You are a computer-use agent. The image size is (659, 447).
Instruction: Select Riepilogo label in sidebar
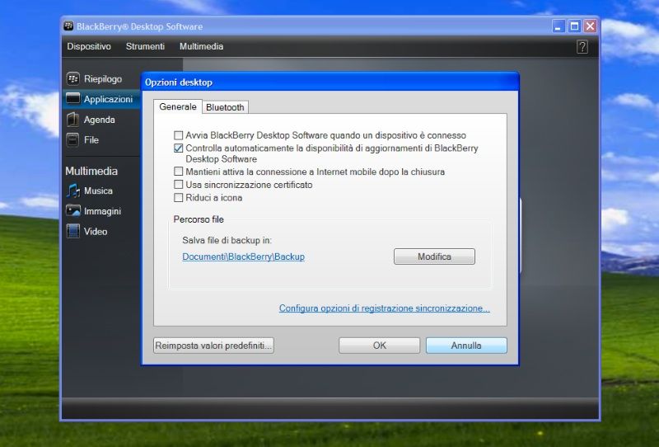click(102, 78)
